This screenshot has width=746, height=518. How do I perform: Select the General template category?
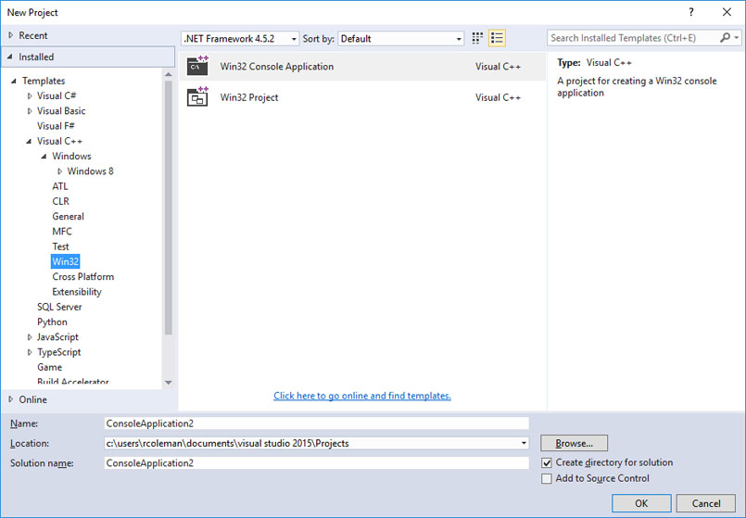[x=68, y=217]
